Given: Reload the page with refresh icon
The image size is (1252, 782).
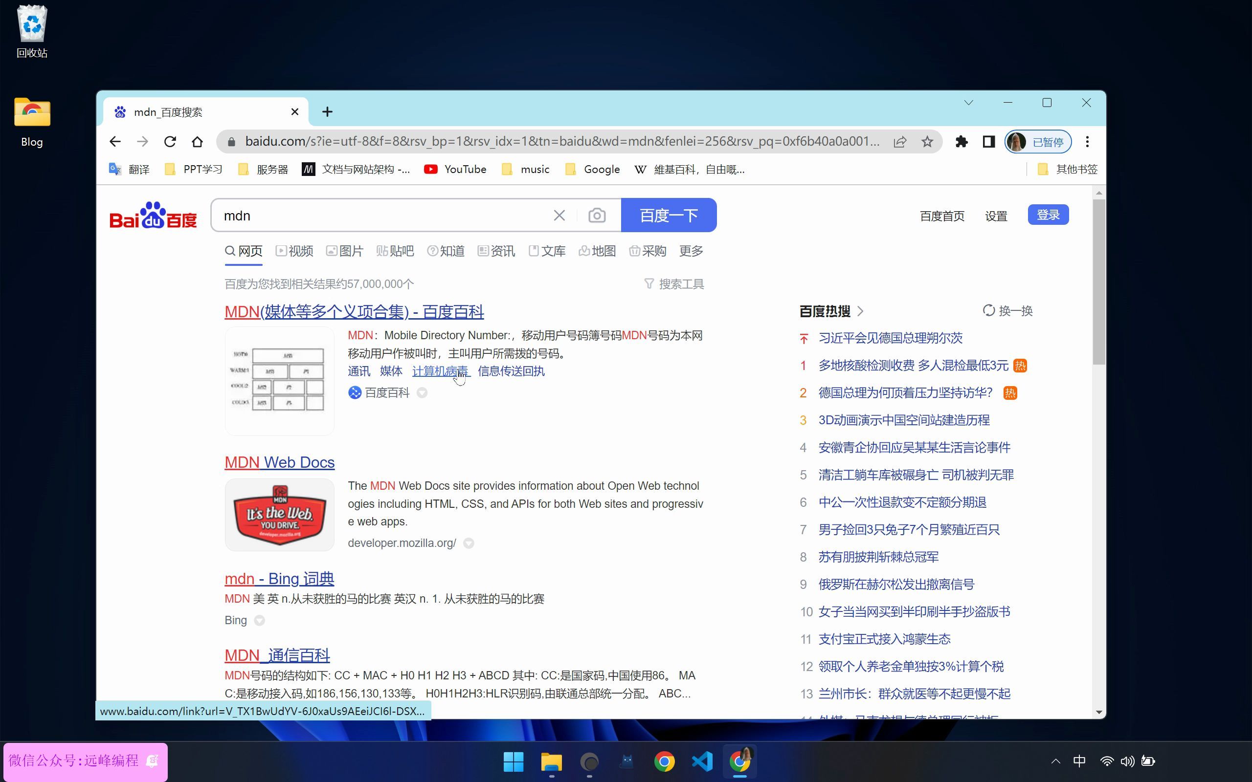Looking at the screenshot, I should tap(170, 142).
